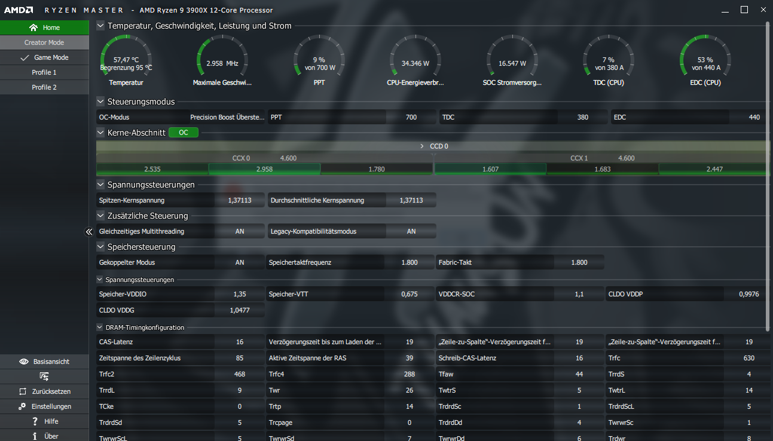The width and height of the screenshot is (773, 441).
Task: Select the core bar showing 1.780
Action: (377, 169)
